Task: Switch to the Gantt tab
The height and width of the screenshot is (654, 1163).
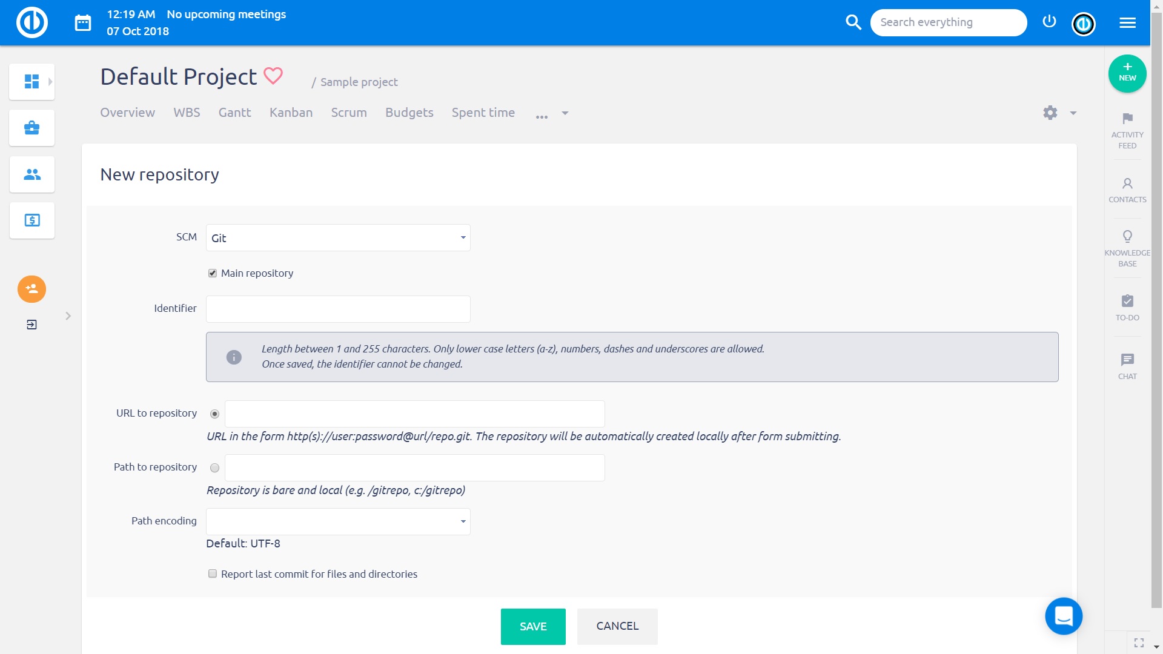Action: [235, 113]
